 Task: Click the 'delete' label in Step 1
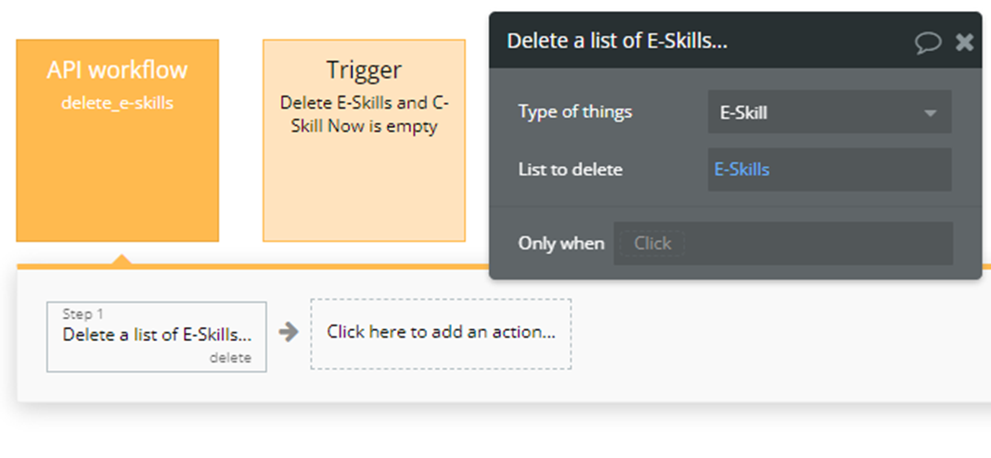pos(229,358)
